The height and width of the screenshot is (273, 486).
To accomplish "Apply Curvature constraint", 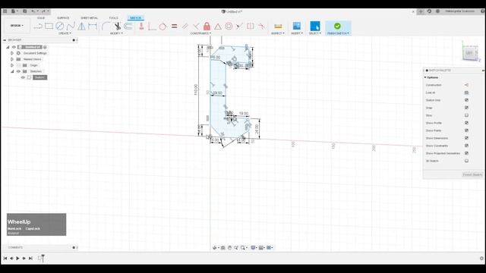I will (261, 27).
